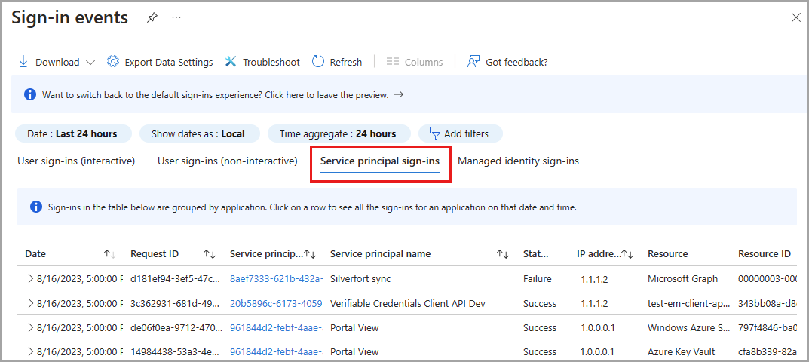Screen dimensions: 809x362
Task: Click the Resource column header
Action: tap(667, 253)
